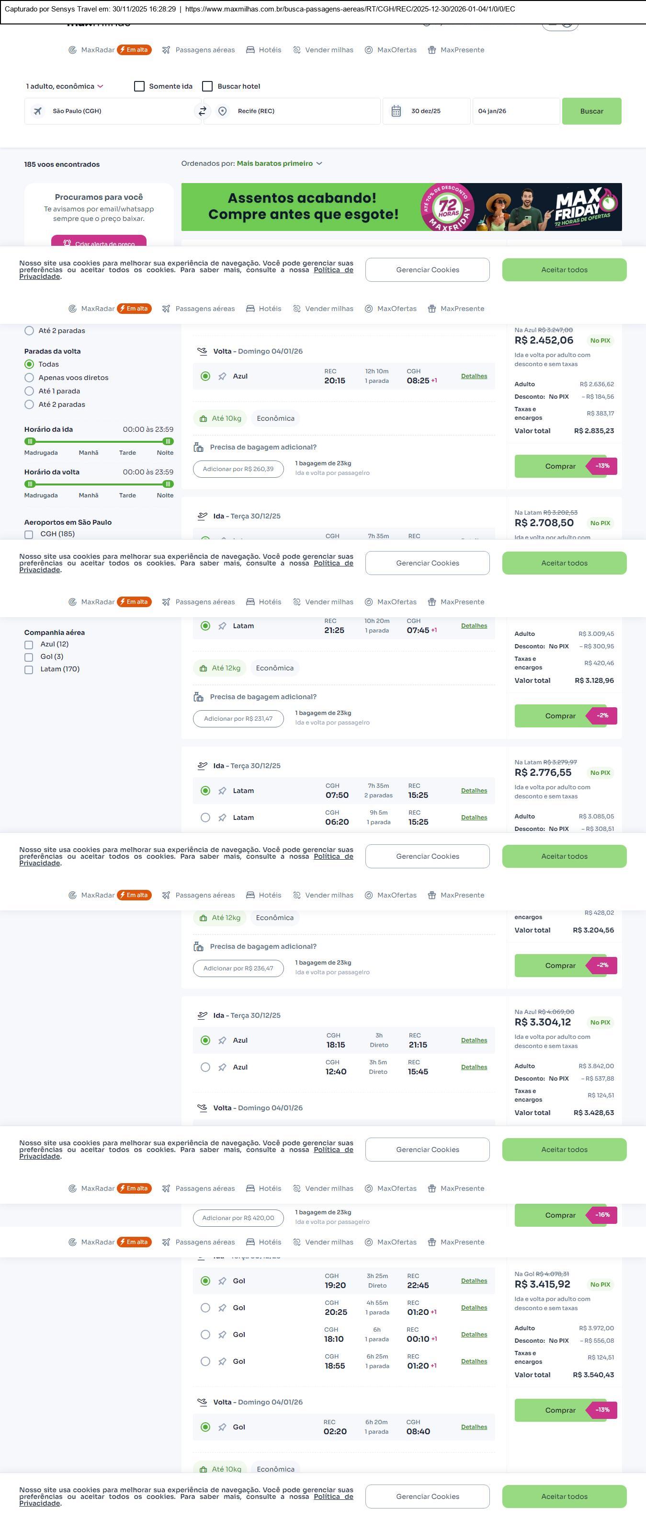646x1520 pixels.
Task: Click the calendar icon beside 30 dez/25
Action: pyautogui.click(x=396, y=111)
